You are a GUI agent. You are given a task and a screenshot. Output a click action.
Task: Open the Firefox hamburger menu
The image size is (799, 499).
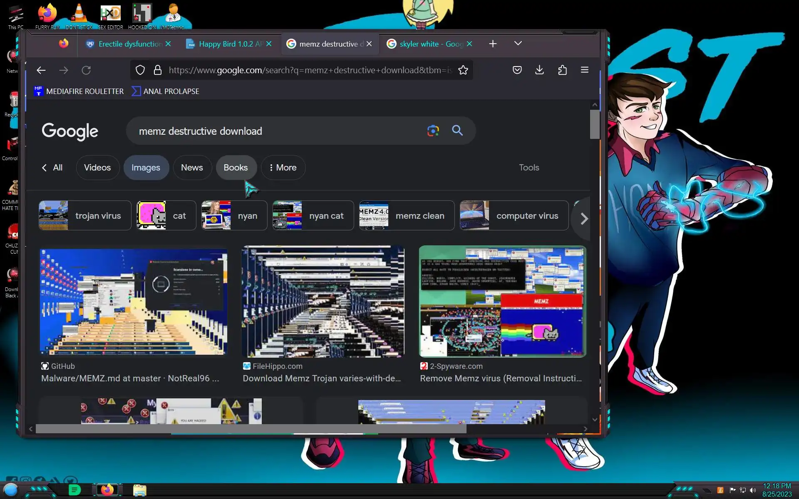(x=584, y=70)
